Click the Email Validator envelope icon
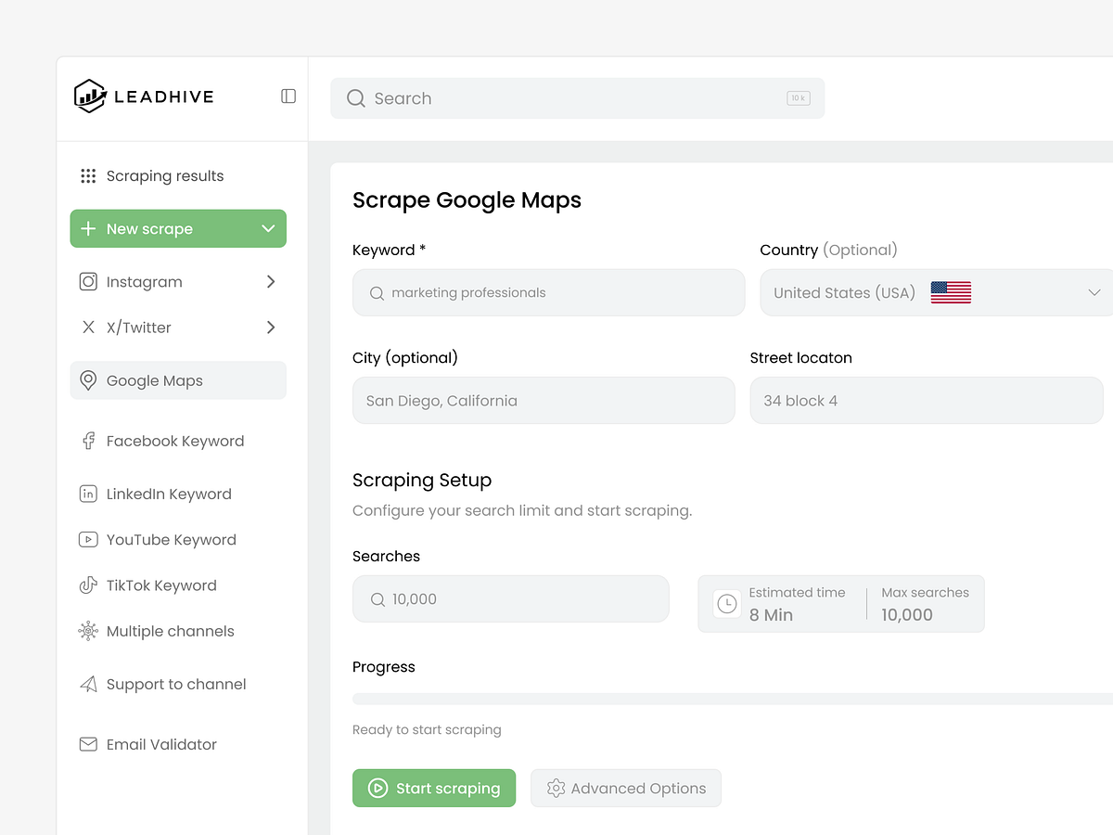This screenshot has height=835, width=1113. click(x=88, y=744)
